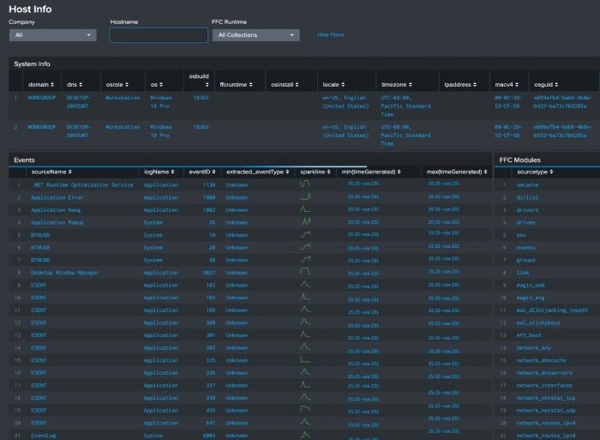
Task: Select Application Popup event source
Action: (x=57, y=222)
